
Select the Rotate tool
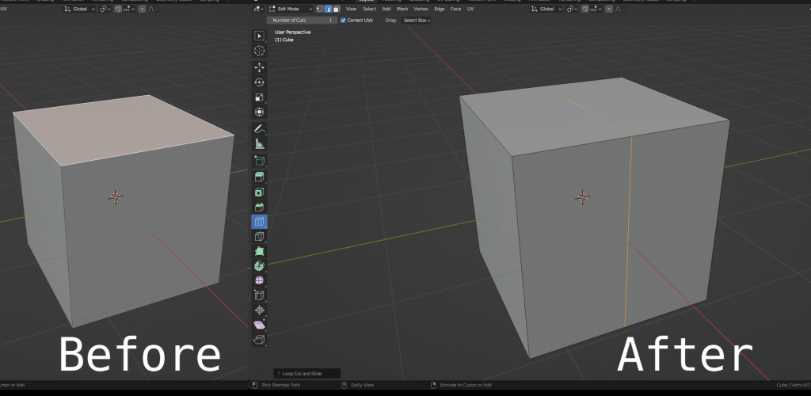tap(259, 82)
